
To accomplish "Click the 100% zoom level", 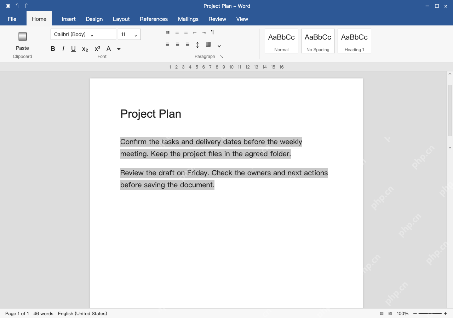I will (x=402, y=314).
